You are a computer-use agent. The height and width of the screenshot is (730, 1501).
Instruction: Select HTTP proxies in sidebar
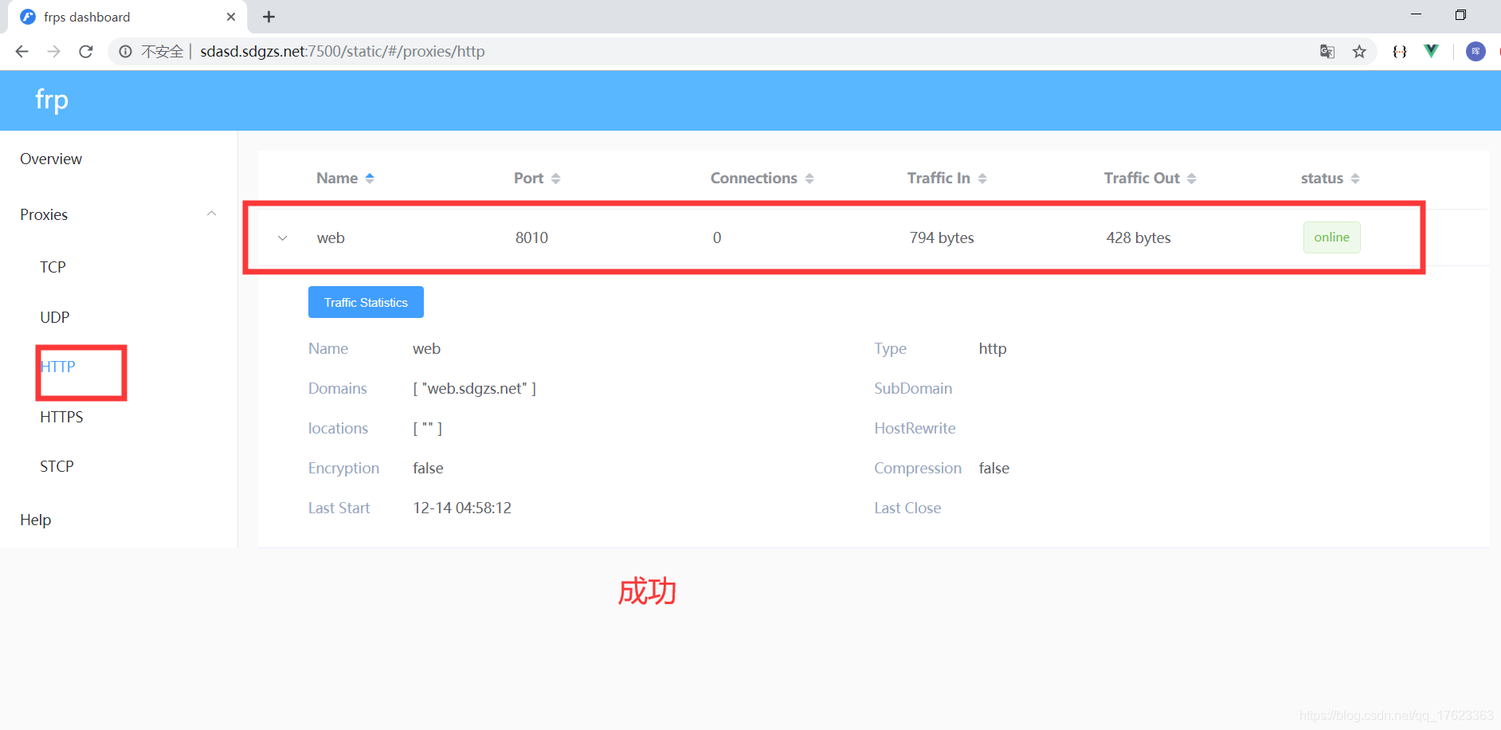pyautogui.click(x=57, y=367)
